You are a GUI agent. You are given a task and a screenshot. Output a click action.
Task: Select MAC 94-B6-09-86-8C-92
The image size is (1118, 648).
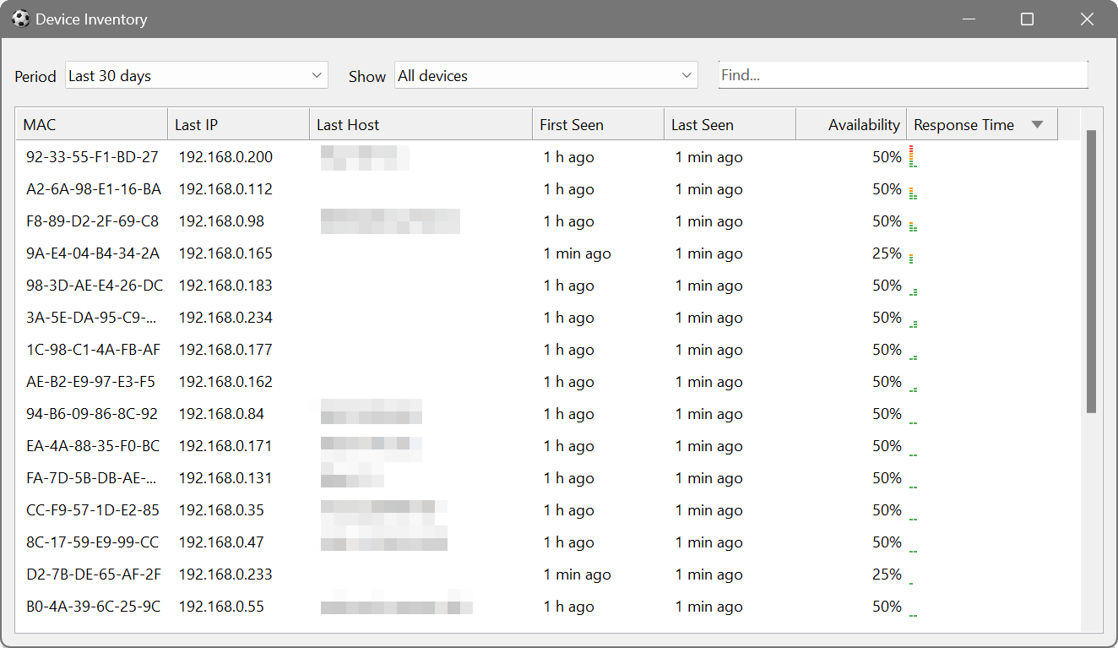(92, 414)
